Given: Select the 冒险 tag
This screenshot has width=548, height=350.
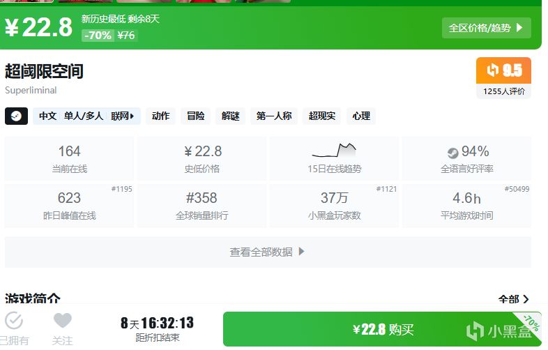Looking at the screenshot, I should 196,116.
